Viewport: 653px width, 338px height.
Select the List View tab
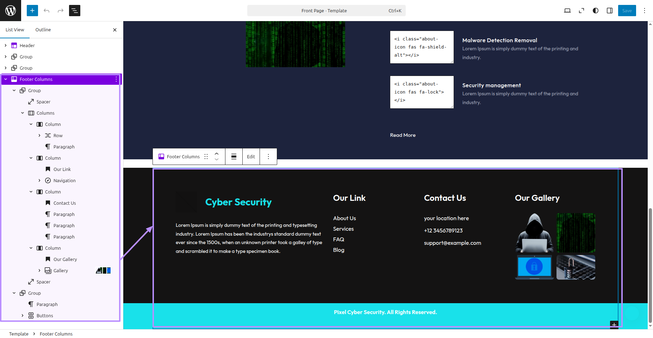point(15,30)
